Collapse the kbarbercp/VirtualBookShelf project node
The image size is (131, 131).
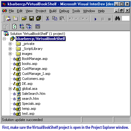(x=4, y=39)
